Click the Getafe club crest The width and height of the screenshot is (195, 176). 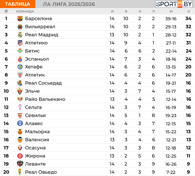pyautogui.click(x=20, y=67)
